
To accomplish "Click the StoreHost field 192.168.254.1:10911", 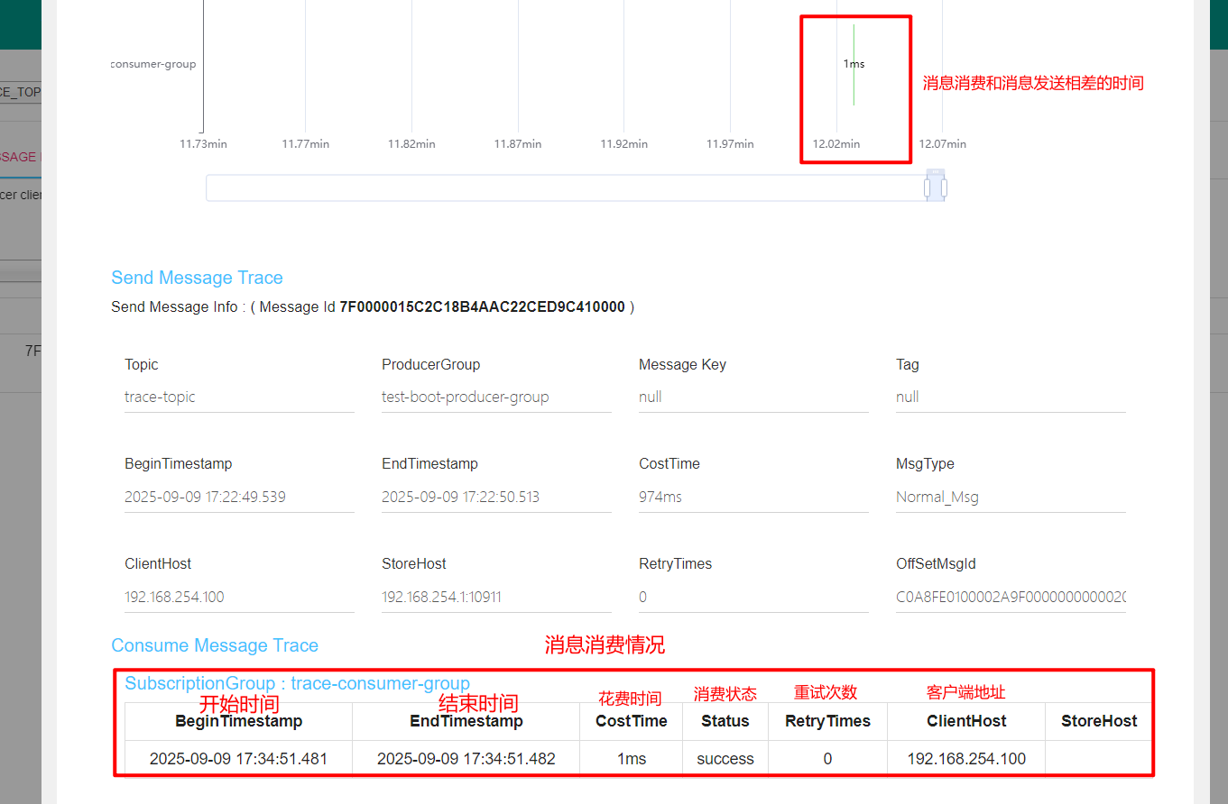I will [496, 597].
